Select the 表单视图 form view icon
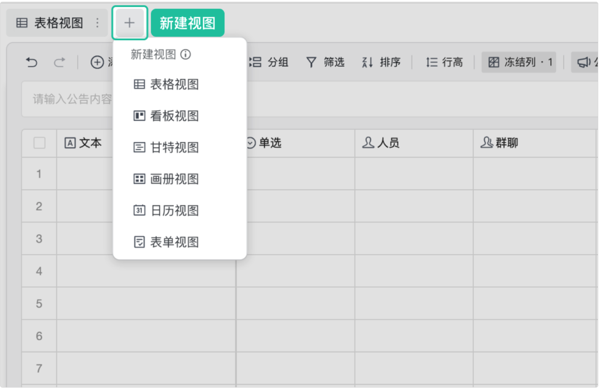This screenshot has width=600, height=390. (139, 242)
